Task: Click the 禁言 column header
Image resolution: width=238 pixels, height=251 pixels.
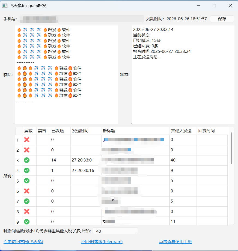Action: coord(42,131)
